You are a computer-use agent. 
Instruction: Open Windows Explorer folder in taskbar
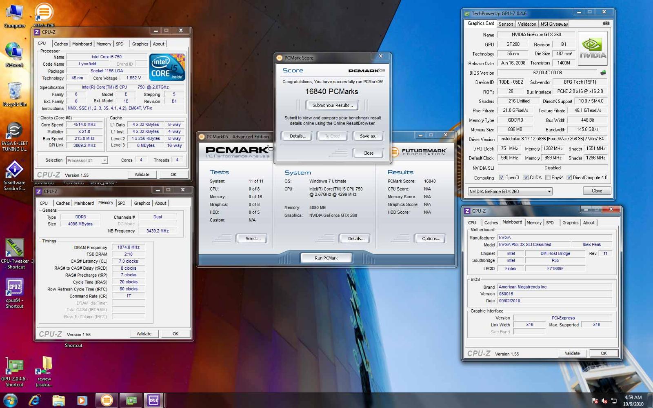click(58, 400)
